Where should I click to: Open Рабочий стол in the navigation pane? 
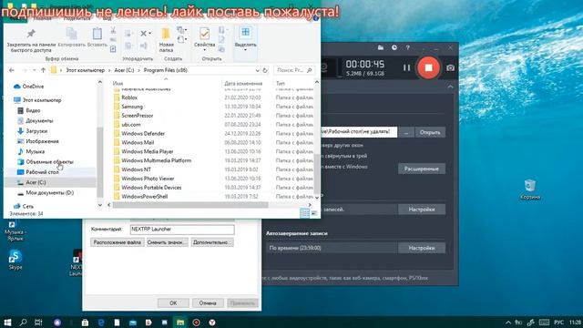[x=42, y=172]
